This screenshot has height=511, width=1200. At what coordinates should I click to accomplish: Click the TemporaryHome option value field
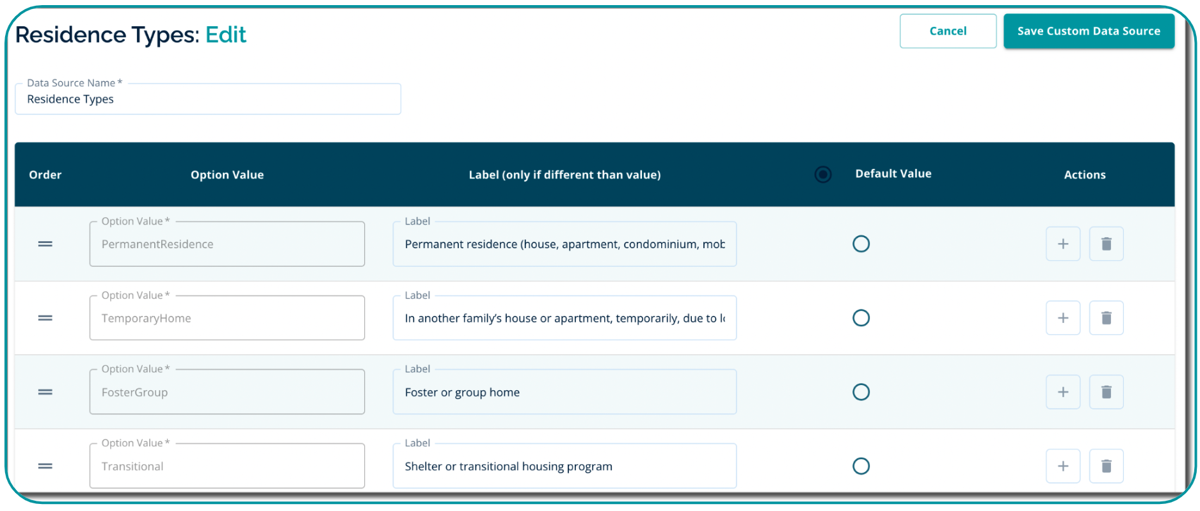click(x=227, y=318)
